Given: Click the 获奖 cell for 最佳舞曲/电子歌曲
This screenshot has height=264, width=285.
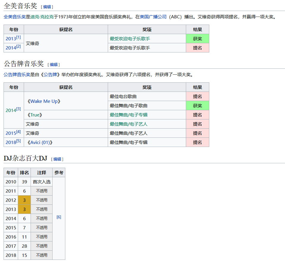Looking at the screenshot, I should [x=198, y=105].
